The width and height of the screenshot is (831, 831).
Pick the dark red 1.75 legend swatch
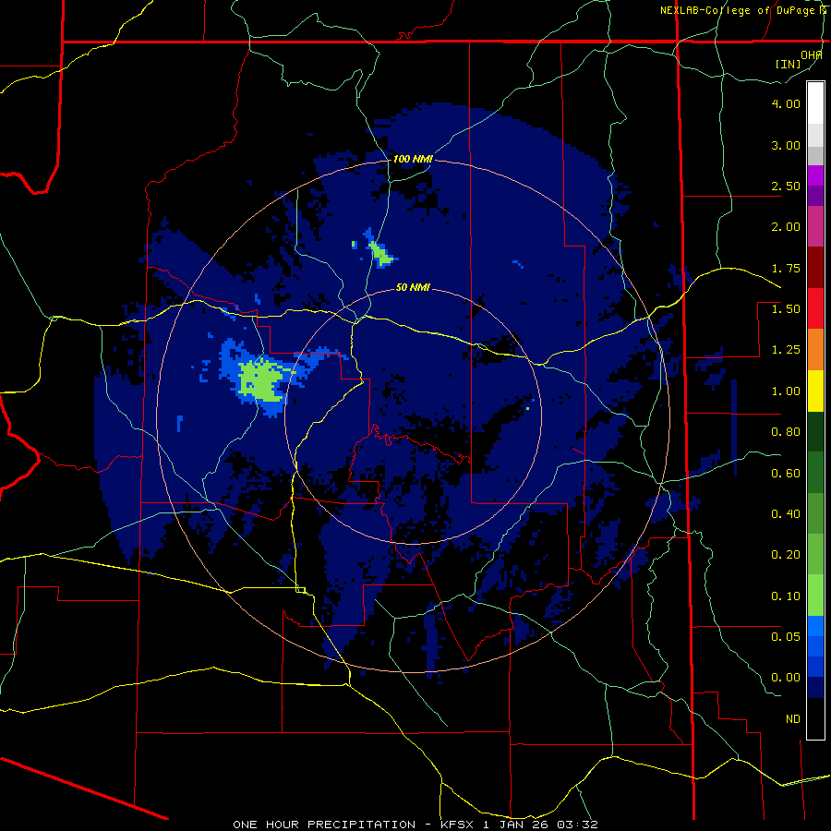point(815,268)
